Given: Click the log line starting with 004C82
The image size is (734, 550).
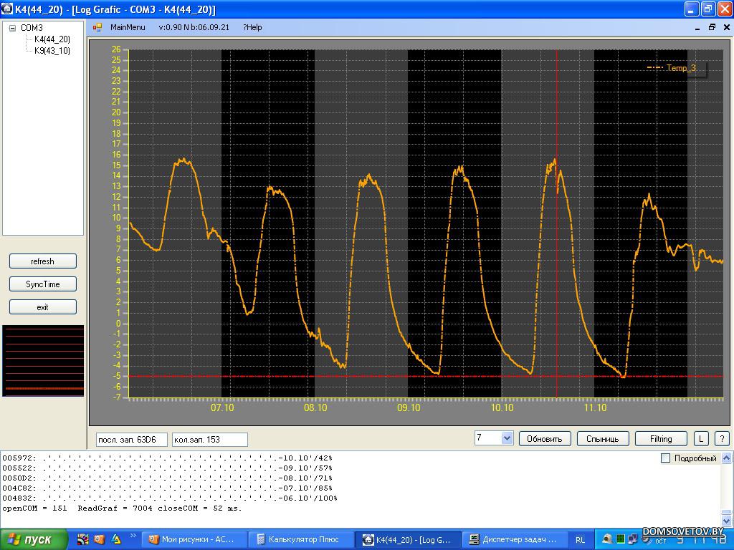Looking at the screenshot, I should [x=167, y=488].
